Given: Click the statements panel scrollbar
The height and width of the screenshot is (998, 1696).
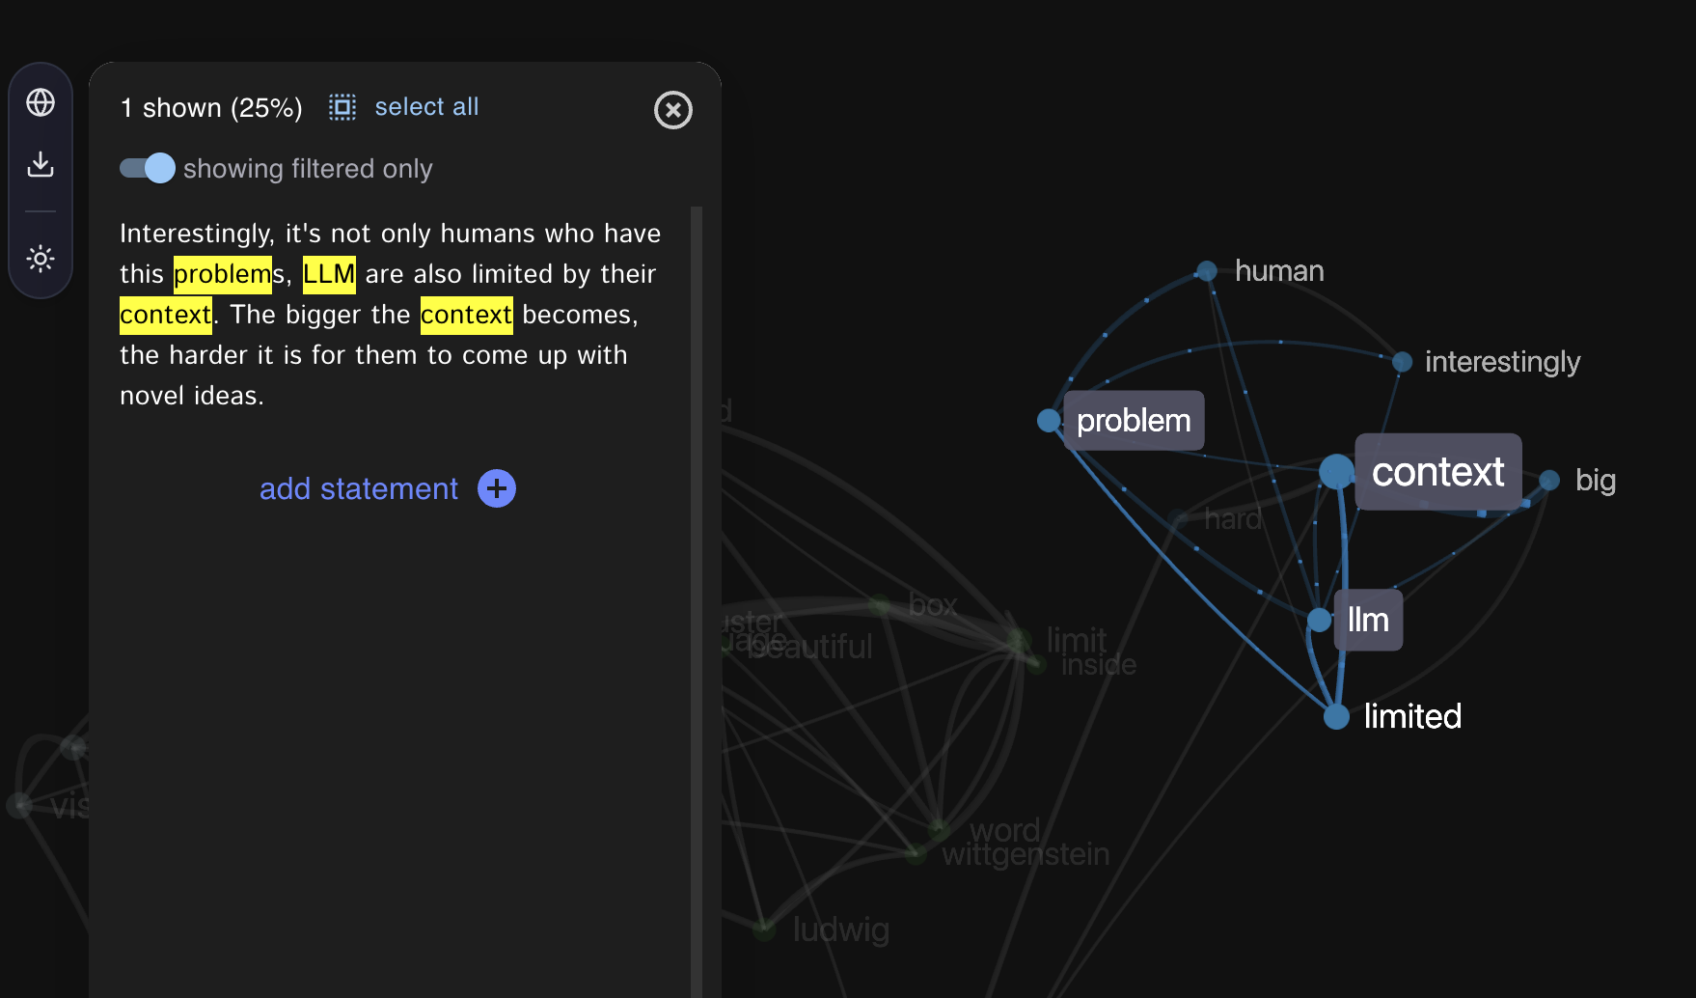Looking at the screenshot, I should pos(697,602).
